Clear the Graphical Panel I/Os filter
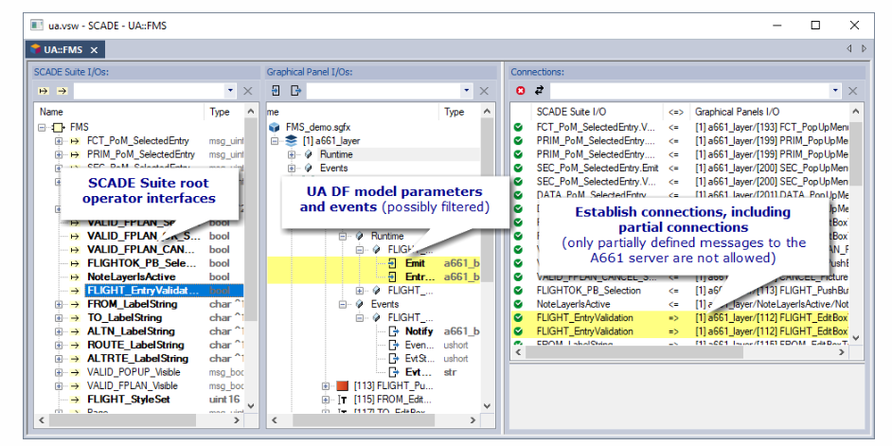The image size is (892, 446). point(484,91)
